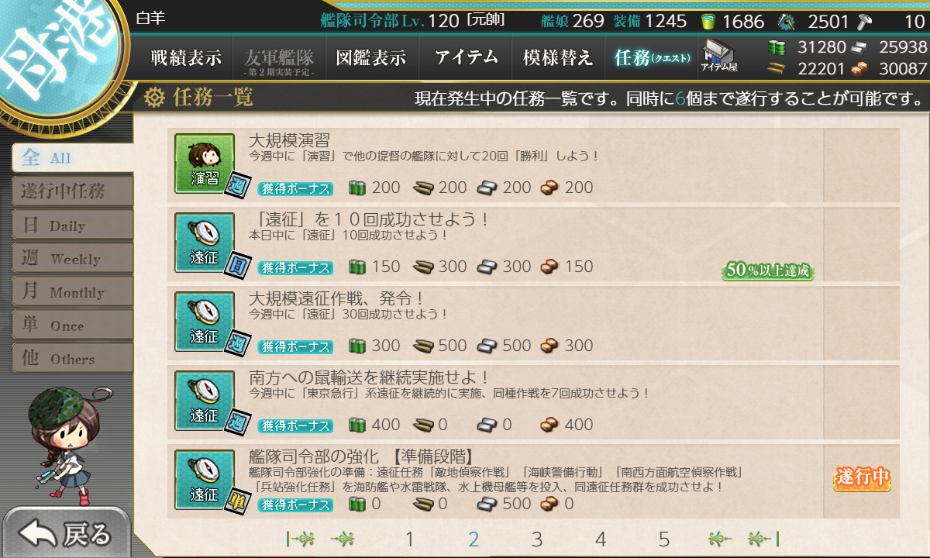Image resolution: width=930 pixels, height=558 pixels.
Task: Click the 演習 quest icon for 大規模演習
Action: coord(205,164)
